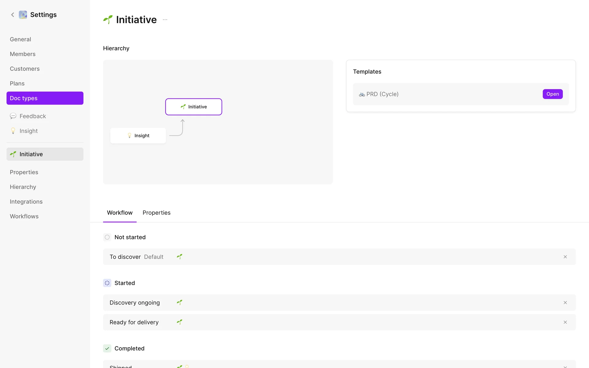The image size is (589, 368).
Task: Select the Workflow tab
Action: 120,213
